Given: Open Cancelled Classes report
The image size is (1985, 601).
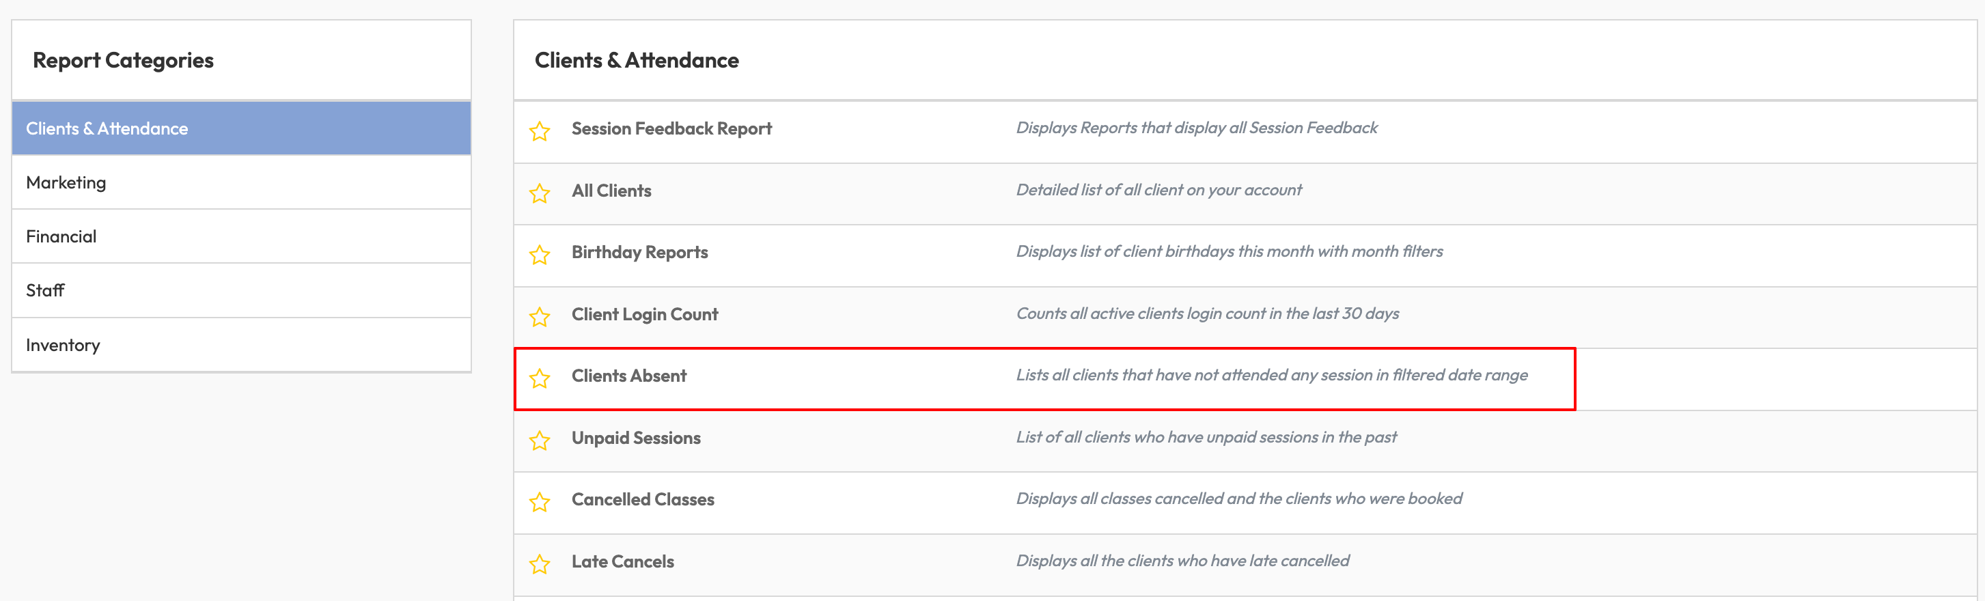Looking at the screenshot, I should pos(643,499).
